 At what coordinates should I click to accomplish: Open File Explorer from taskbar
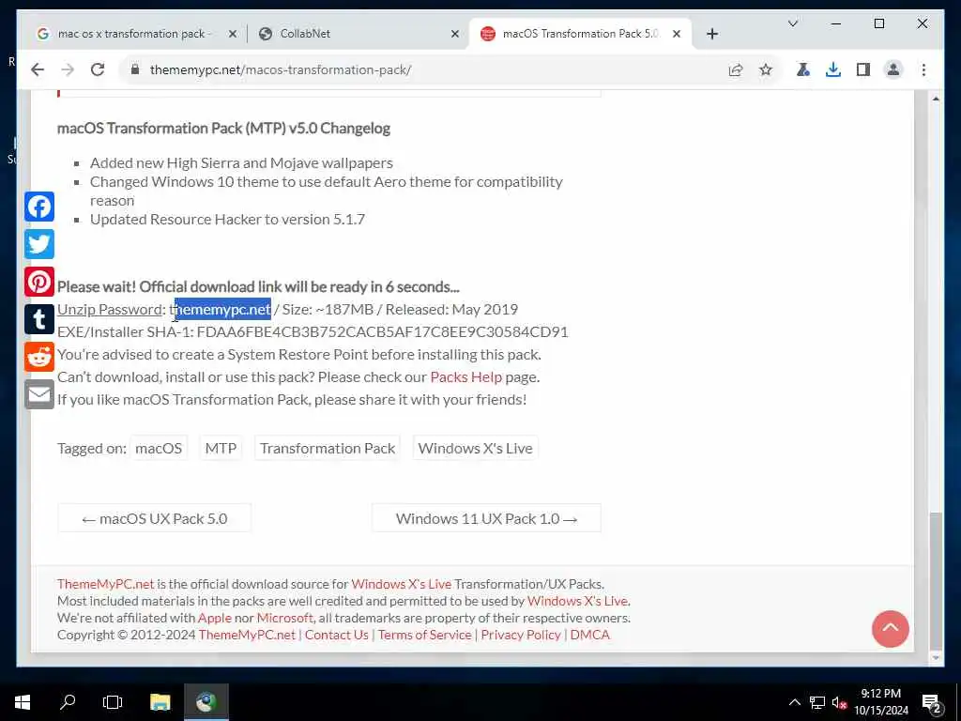pos(160,702)
